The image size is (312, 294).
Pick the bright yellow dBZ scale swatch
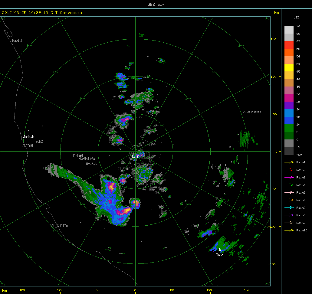[289, 67]
